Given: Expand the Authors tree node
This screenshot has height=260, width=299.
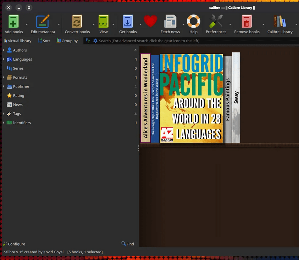Looking at the screenshot, I should click(x=4, y=50).
